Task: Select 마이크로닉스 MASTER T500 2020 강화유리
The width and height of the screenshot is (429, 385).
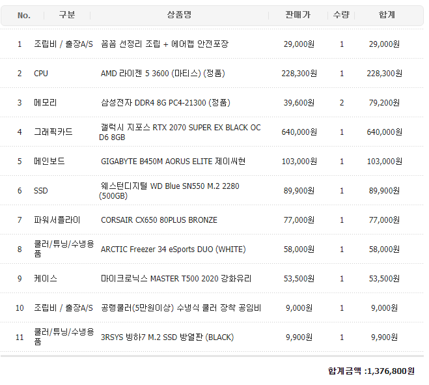Action: [176, 278]
